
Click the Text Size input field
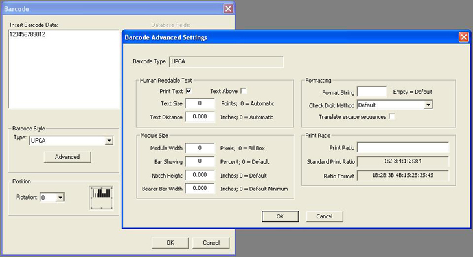(200, 103)
